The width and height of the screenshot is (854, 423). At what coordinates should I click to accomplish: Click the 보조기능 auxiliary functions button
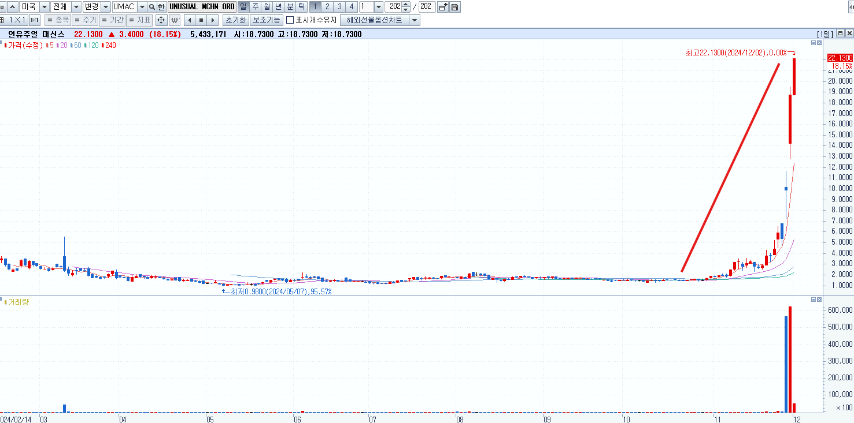tap(266, 20)
